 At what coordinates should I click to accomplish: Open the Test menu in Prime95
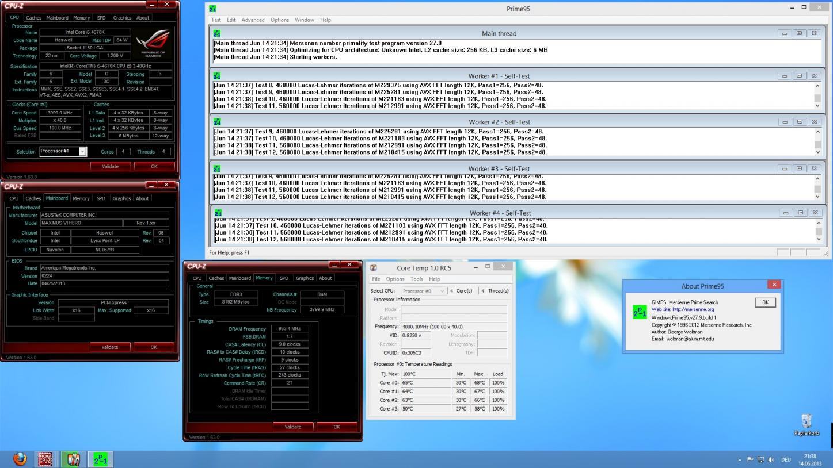pyautogui.click(x=216, y=20)
